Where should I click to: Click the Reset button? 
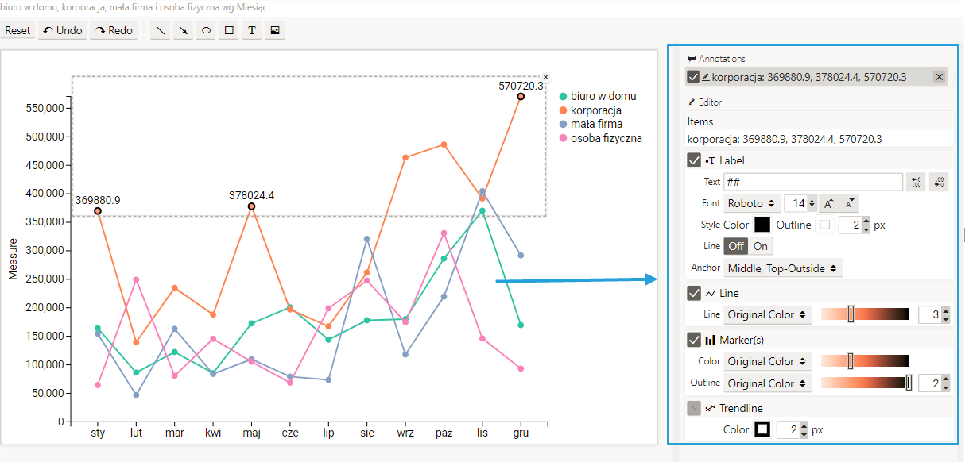[x=17, y=31]
